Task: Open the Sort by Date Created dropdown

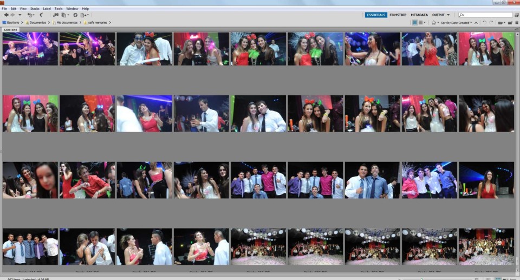Action: [457, 23]
